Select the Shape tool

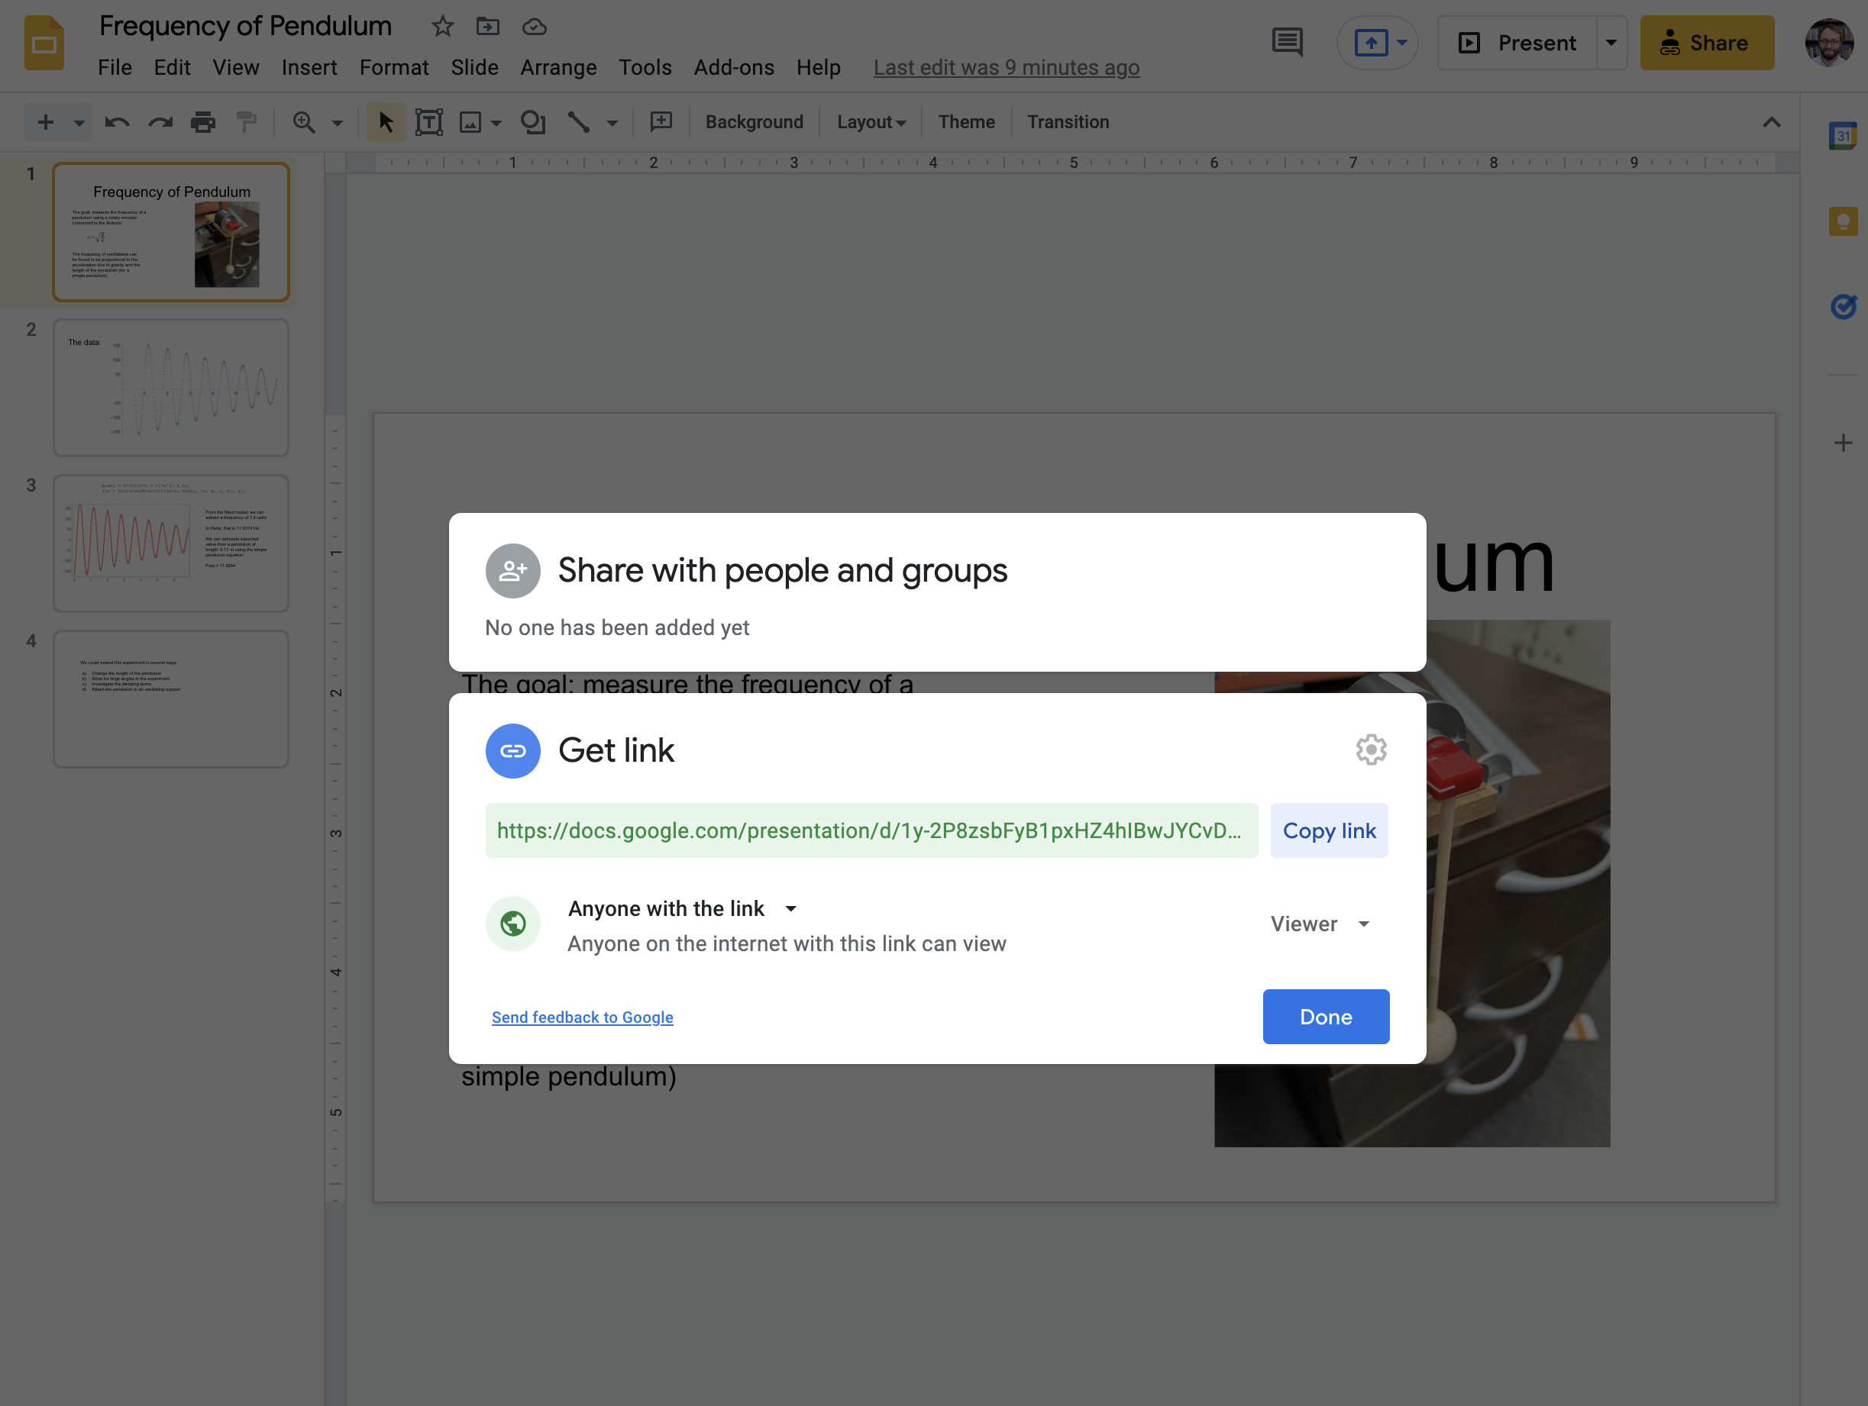pos(533,122)
